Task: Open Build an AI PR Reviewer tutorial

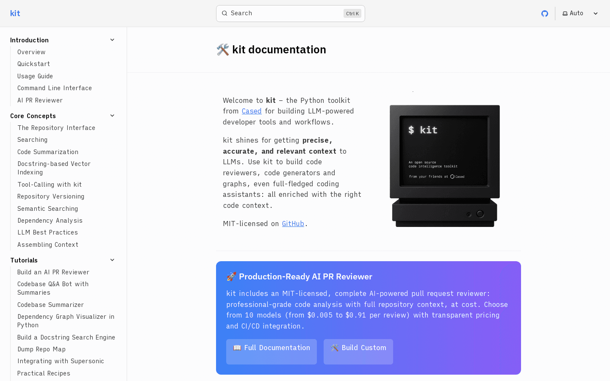Action: pyautogui.click(x=53, y=272)
